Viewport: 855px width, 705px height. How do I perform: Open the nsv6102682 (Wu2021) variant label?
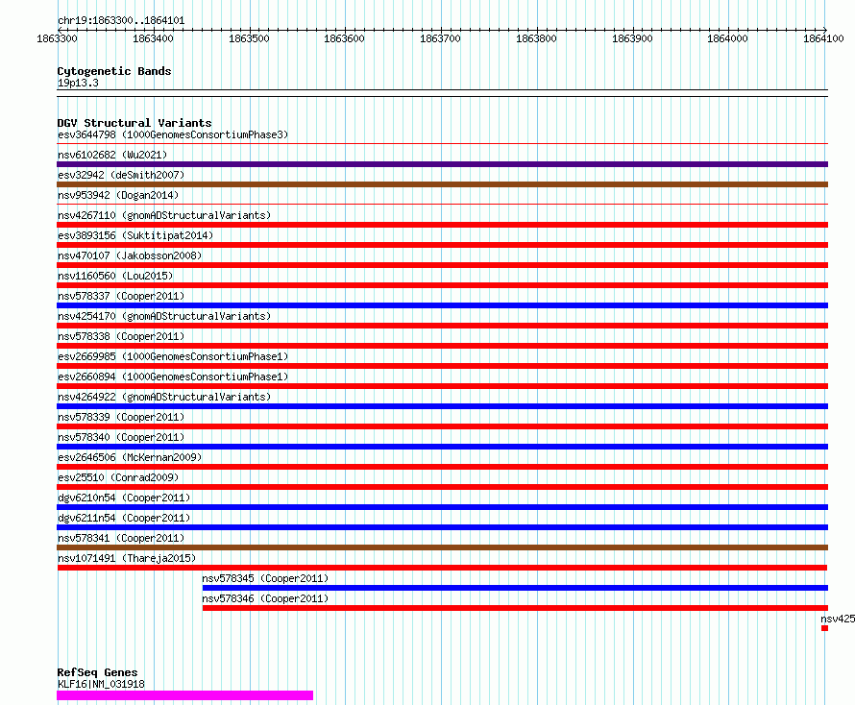click(x=112, y=155)
